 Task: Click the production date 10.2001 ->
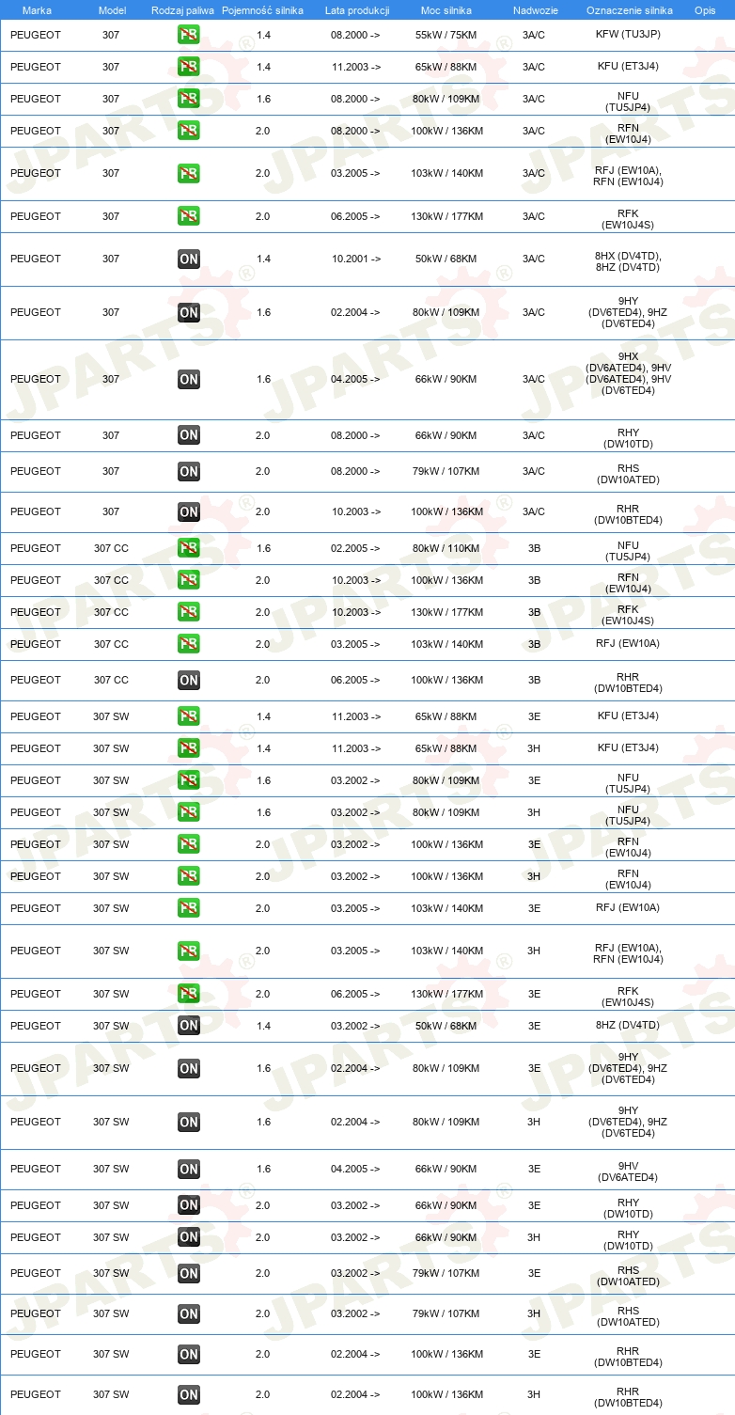tap(355, 259)
